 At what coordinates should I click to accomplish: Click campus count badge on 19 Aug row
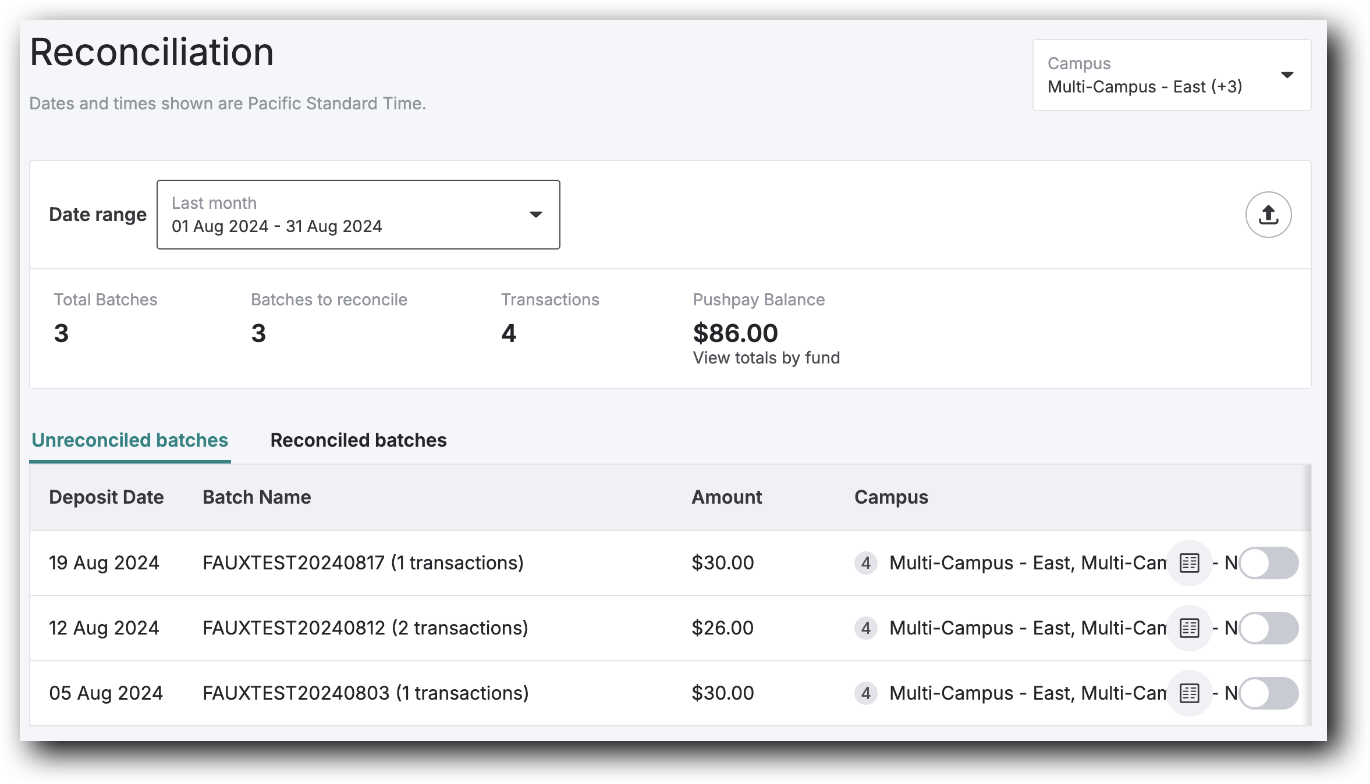click(865, 563)
